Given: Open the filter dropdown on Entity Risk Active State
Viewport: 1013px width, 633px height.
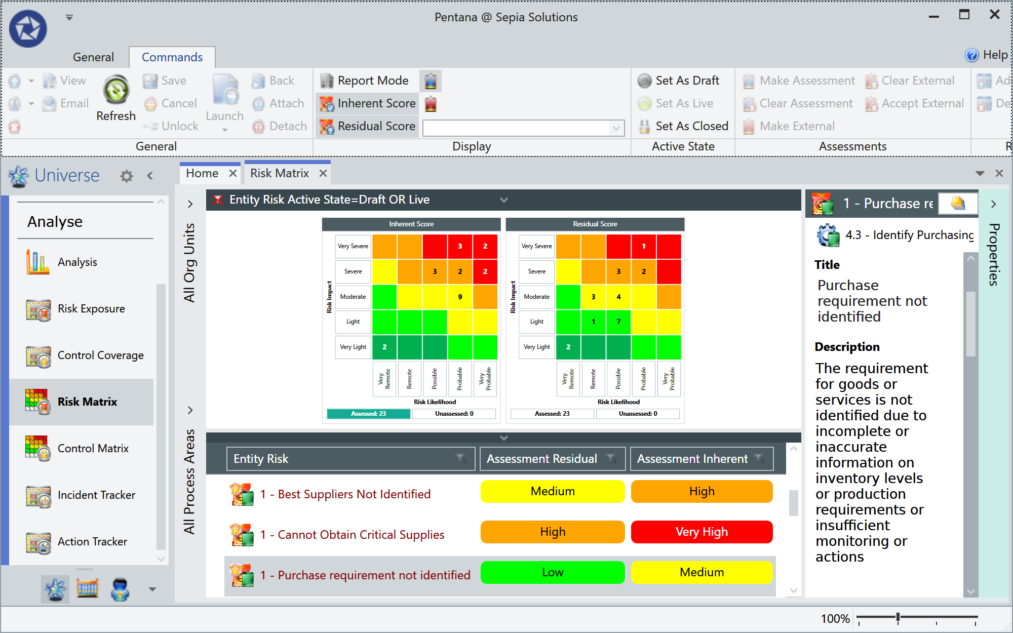Looking at the screenshot, I should tap(504, 200).
